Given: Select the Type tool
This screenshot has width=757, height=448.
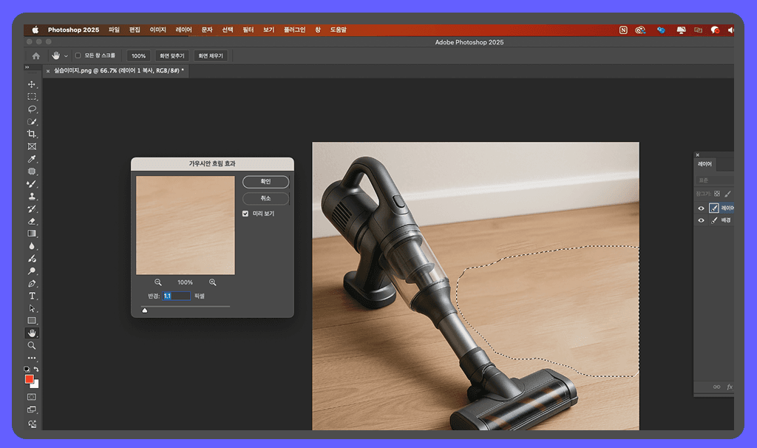Looking at the screenshot, I should click(x=32, y=296).
